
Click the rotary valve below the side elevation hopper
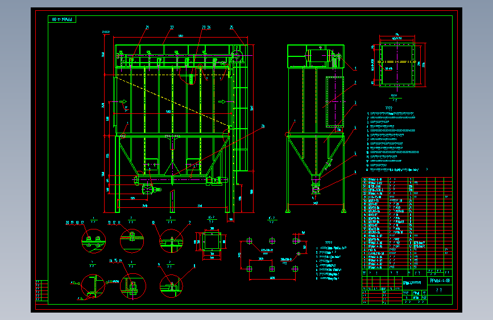316,190
